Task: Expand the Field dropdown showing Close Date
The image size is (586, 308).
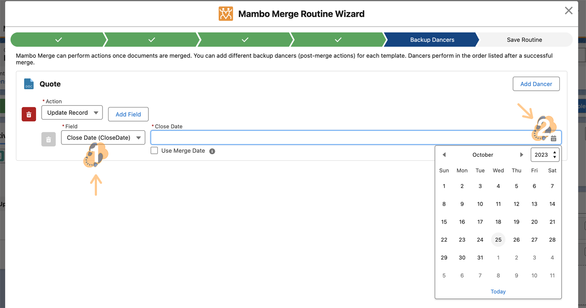Action: [x=103, y=138]
